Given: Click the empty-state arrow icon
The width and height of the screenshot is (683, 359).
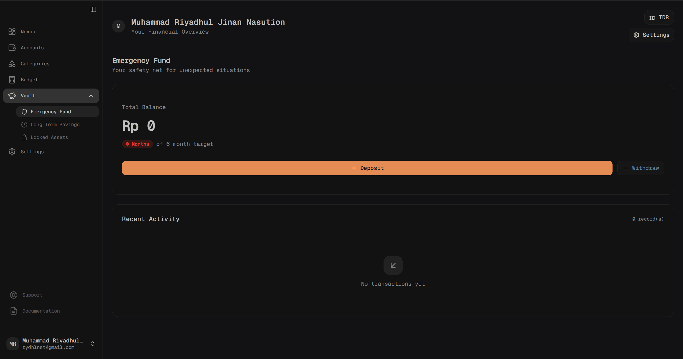Looking at the screenshot, I should 393,265.
